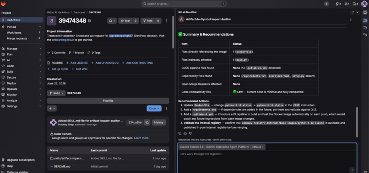The width and height of the screenshot is (369, 173).
Task: Click Add LICENSE
Action: coord(77,63)
